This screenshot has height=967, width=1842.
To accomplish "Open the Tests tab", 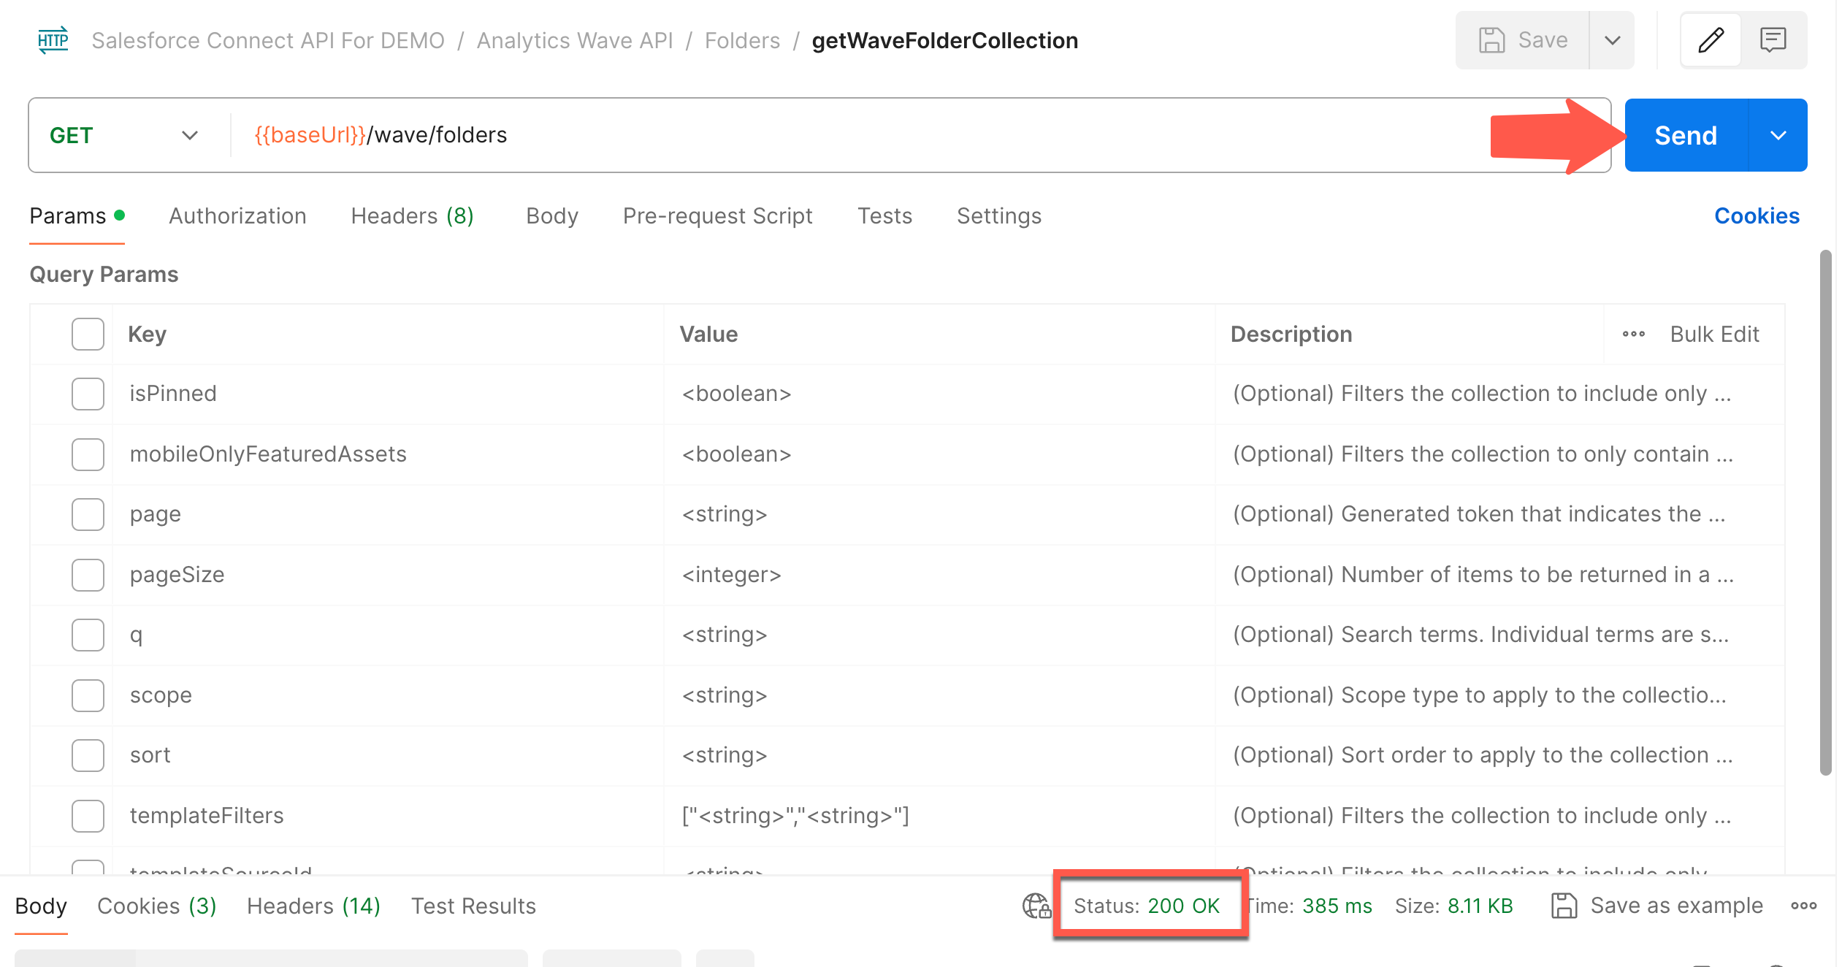I will click(x=884, y=216).
